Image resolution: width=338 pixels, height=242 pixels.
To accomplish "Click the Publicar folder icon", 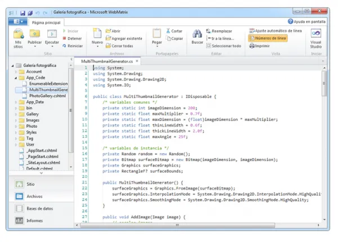I will click(35, 34).
